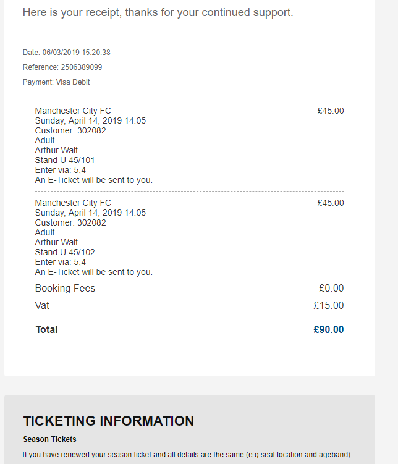Image resolution: width=398 pixels, height=464 pixels.
Task: Click Customer: 302082 on the first ticket
Action: coord(70,131)
